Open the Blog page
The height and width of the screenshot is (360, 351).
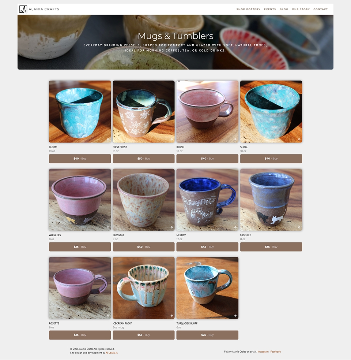[x=284, y=10]
